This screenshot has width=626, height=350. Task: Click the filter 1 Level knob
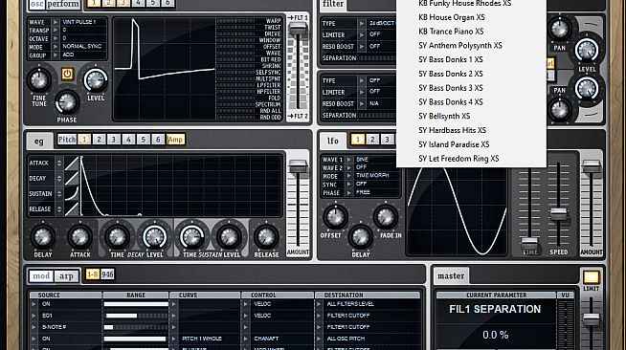pos(587,51)
